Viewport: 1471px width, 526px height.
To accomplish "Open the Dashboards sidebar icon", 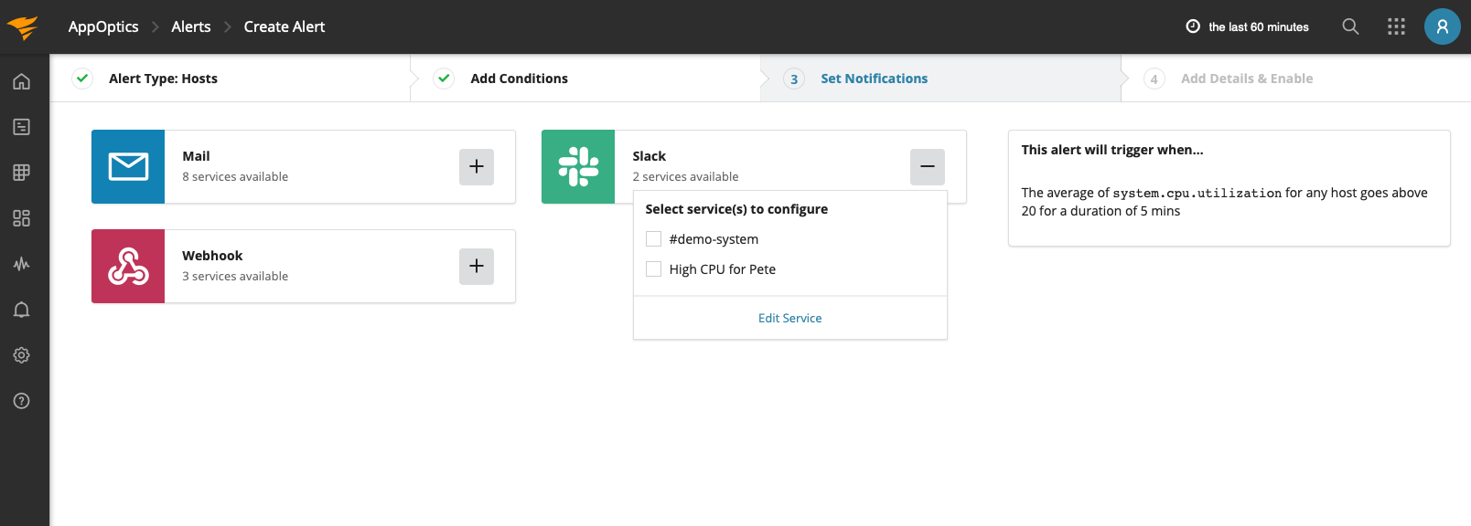I will (22, 218).
